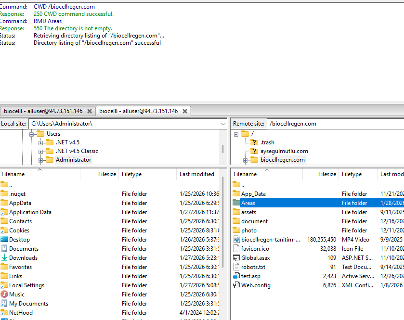Image resolution: width=404 pixels, height=320 pixels.
Task: Click the Remote site path field
Action: [336, 124]
